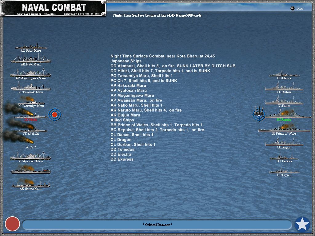
Task: Click the 'CL Dragon' report line
Action: point(121,140)
